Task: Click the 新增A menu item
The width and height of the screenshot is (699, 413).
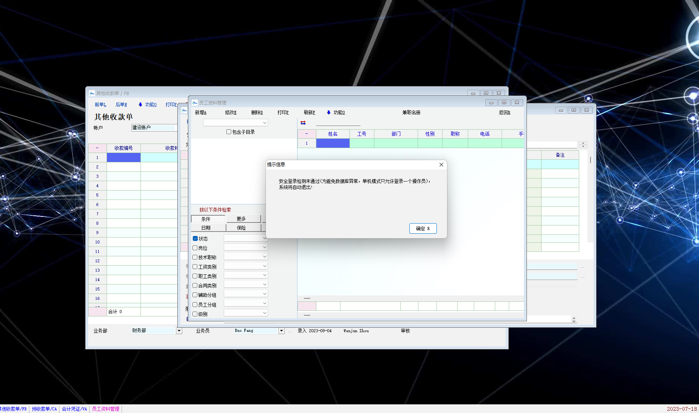Action: (200, 112)
